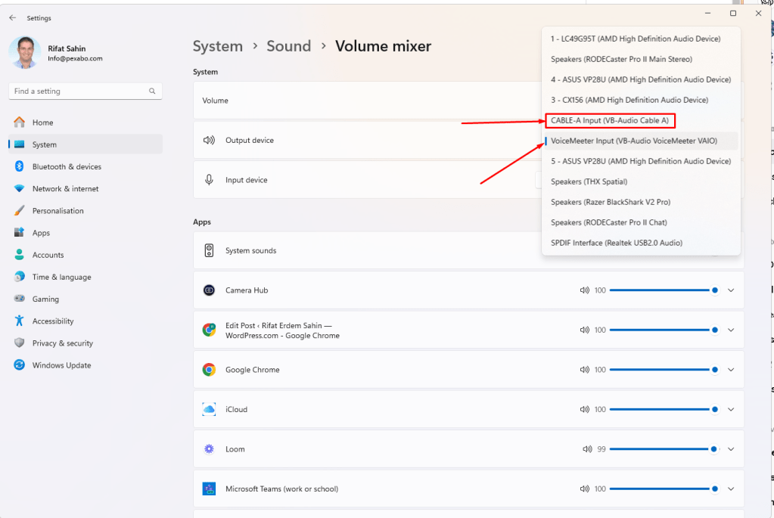The image size is (774, 518).
Task: Click the Rifat Sahin profile picture
Action: [x=25, y=52]
